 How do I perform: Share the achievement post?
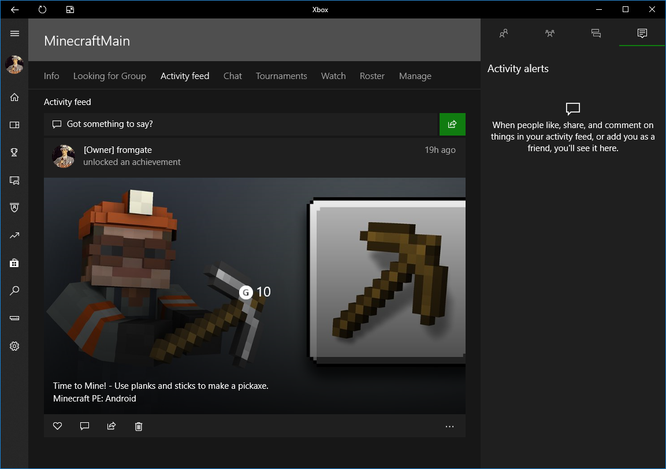point(111,426)
